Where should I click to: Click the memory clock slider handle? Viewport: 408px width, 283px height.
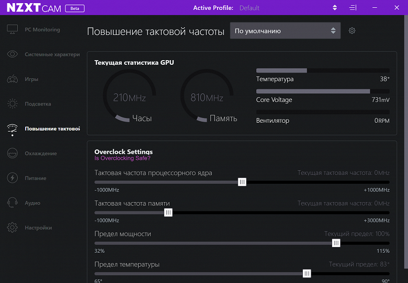(x=168, y=213)
